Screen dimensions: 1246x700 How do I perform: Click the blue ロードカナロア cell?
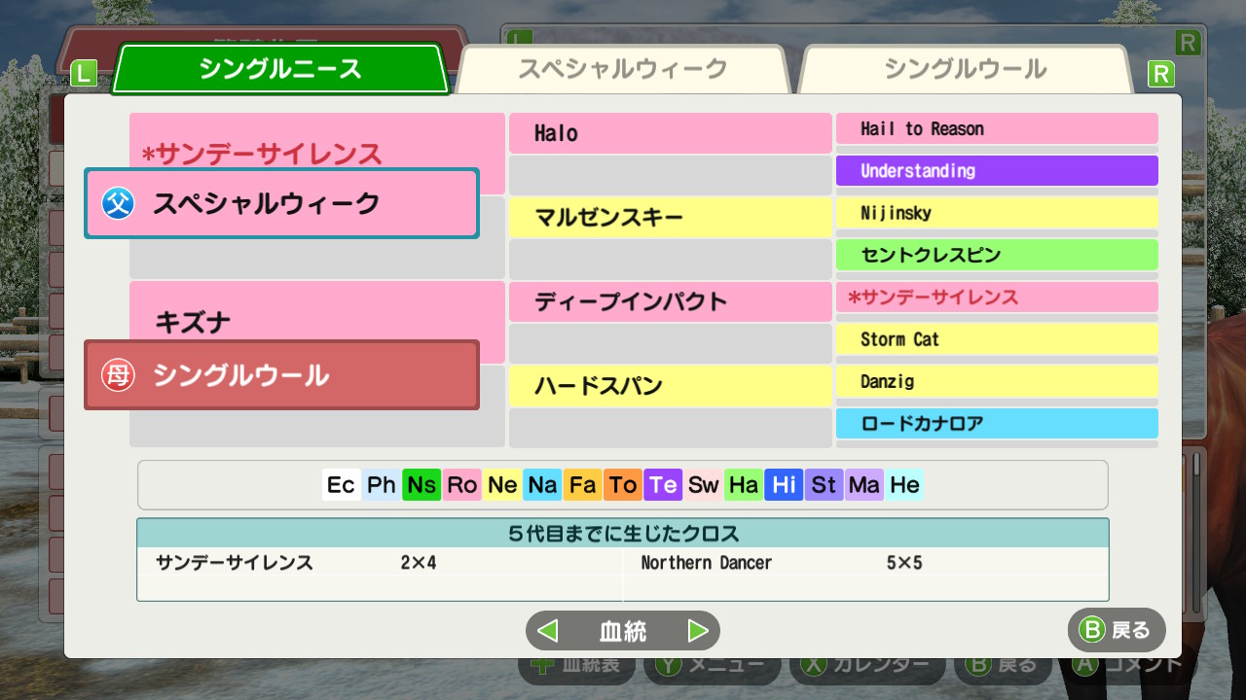pyautogui.click(x=997, y=424)
